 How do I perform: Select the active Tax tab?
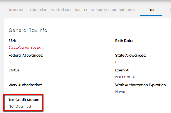pyautogui.click(x=151, y=10)
